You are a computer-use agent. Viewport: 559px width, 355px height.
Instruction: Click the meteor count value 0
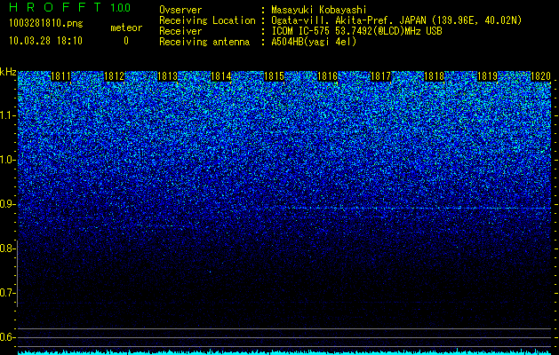click(x=126, y=41)
